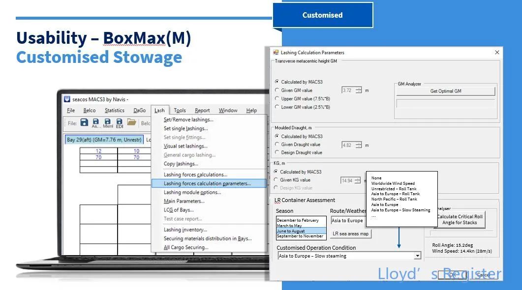
Task: Click the seacos MACS3 application icon in title bar
Action: pyautogui.click(x=67, y=99)
